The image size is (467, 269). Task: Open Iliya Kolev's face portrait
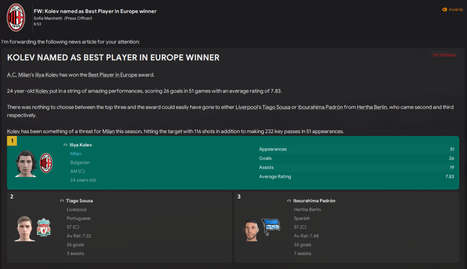coord(26,163)
